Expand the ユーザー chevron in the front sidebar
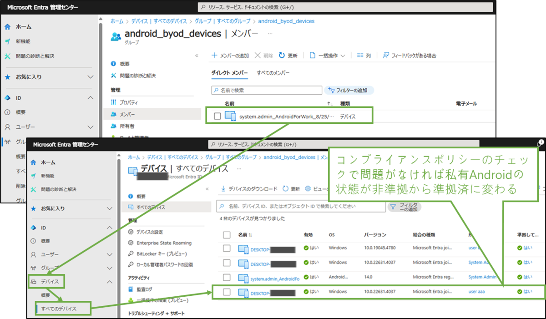This screenshot has height=319, width=546. point(109,254)
